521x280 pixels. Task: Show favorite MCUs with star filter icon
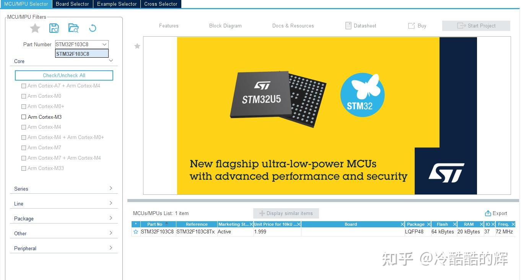pyautogui.click(x=35, y=28)
